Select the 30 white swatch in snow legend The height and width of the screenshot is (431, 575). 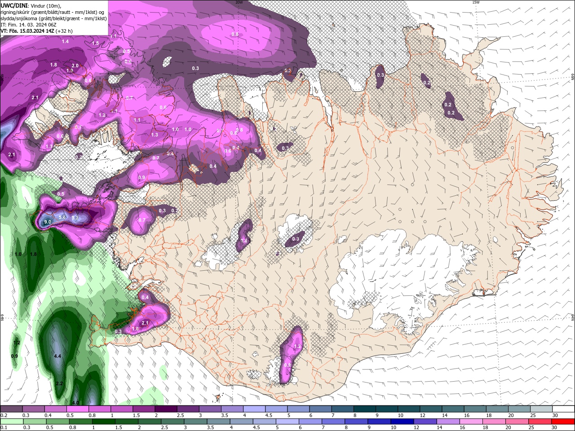click(x=563, y=409)
